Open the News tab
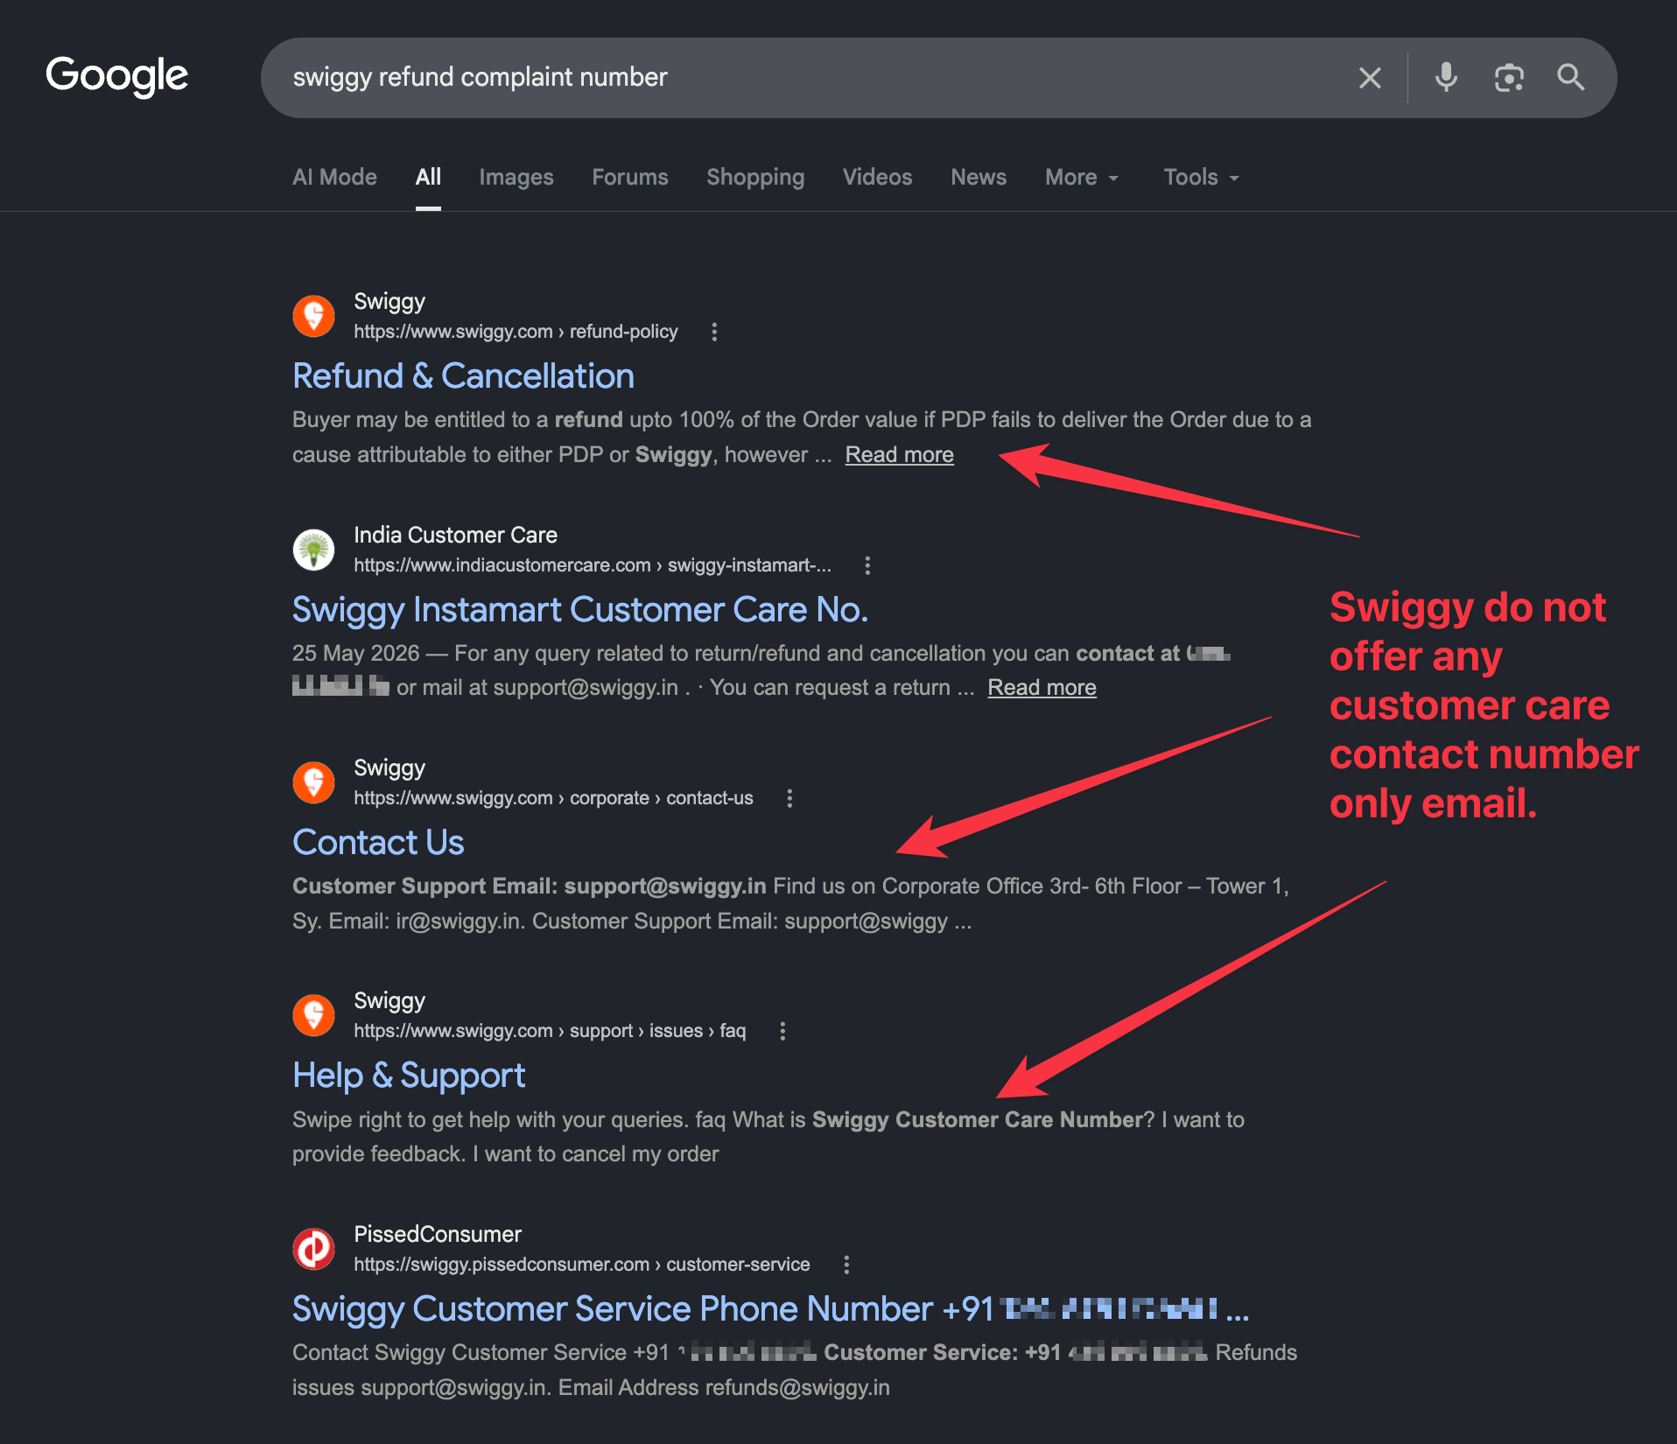The image size is (1677, 1444). pos(979,177)
